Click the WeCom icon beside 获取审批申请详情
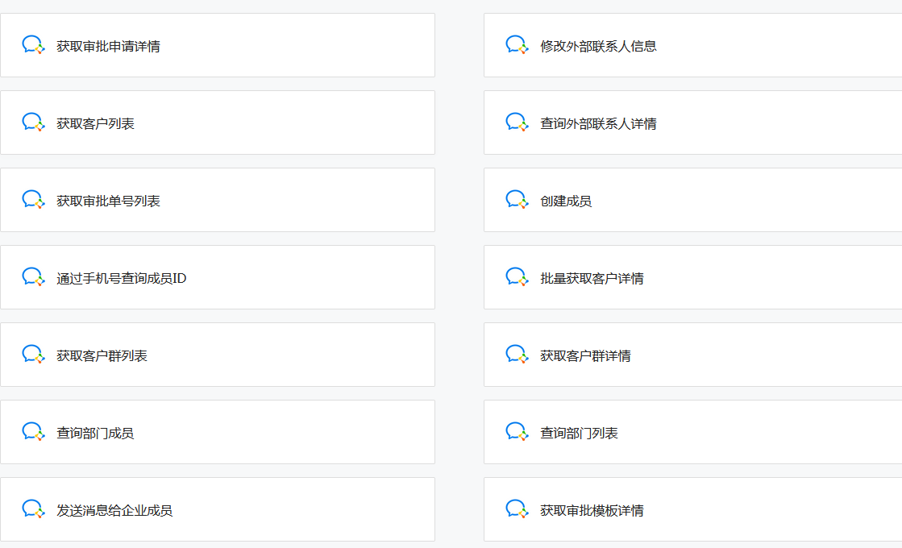Viewport: 902px width, 548px height. (x=33, y=45)
